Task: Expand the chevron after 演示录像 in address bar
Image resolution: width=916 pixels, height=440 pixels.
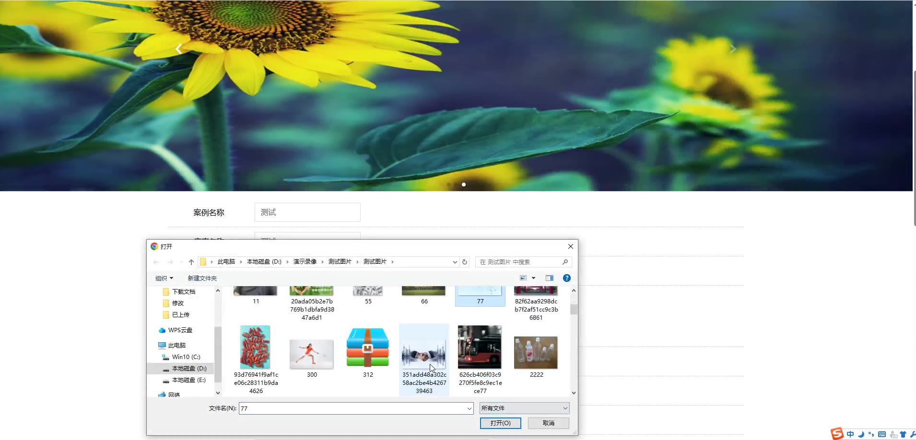Action: pos(322,262)
